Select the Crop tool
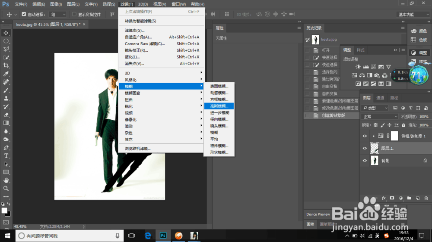432x242 pixels. pos(6,65)
